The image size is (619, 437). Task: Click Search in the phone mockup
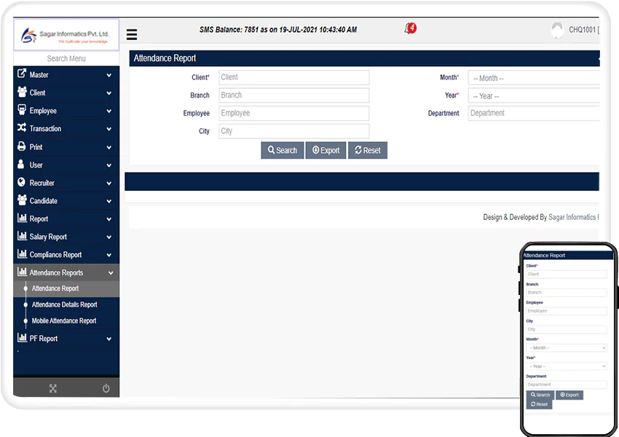click(540, 395)
